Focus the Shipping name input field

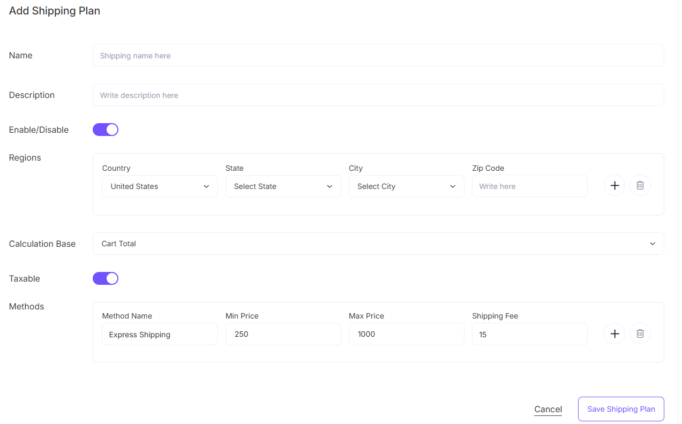point(378,55)
